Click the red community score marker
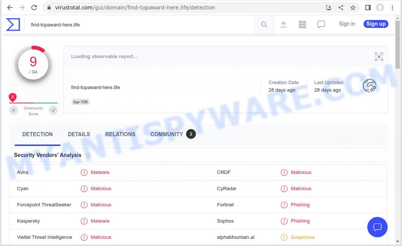The width and height of the screenshot is (402, 246). pyautogui.click(x=12, y=97)
